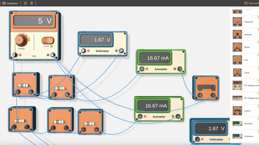Toggle the power switch on voltage source
The height and width of the screenshot is (145, 259).
48,40
